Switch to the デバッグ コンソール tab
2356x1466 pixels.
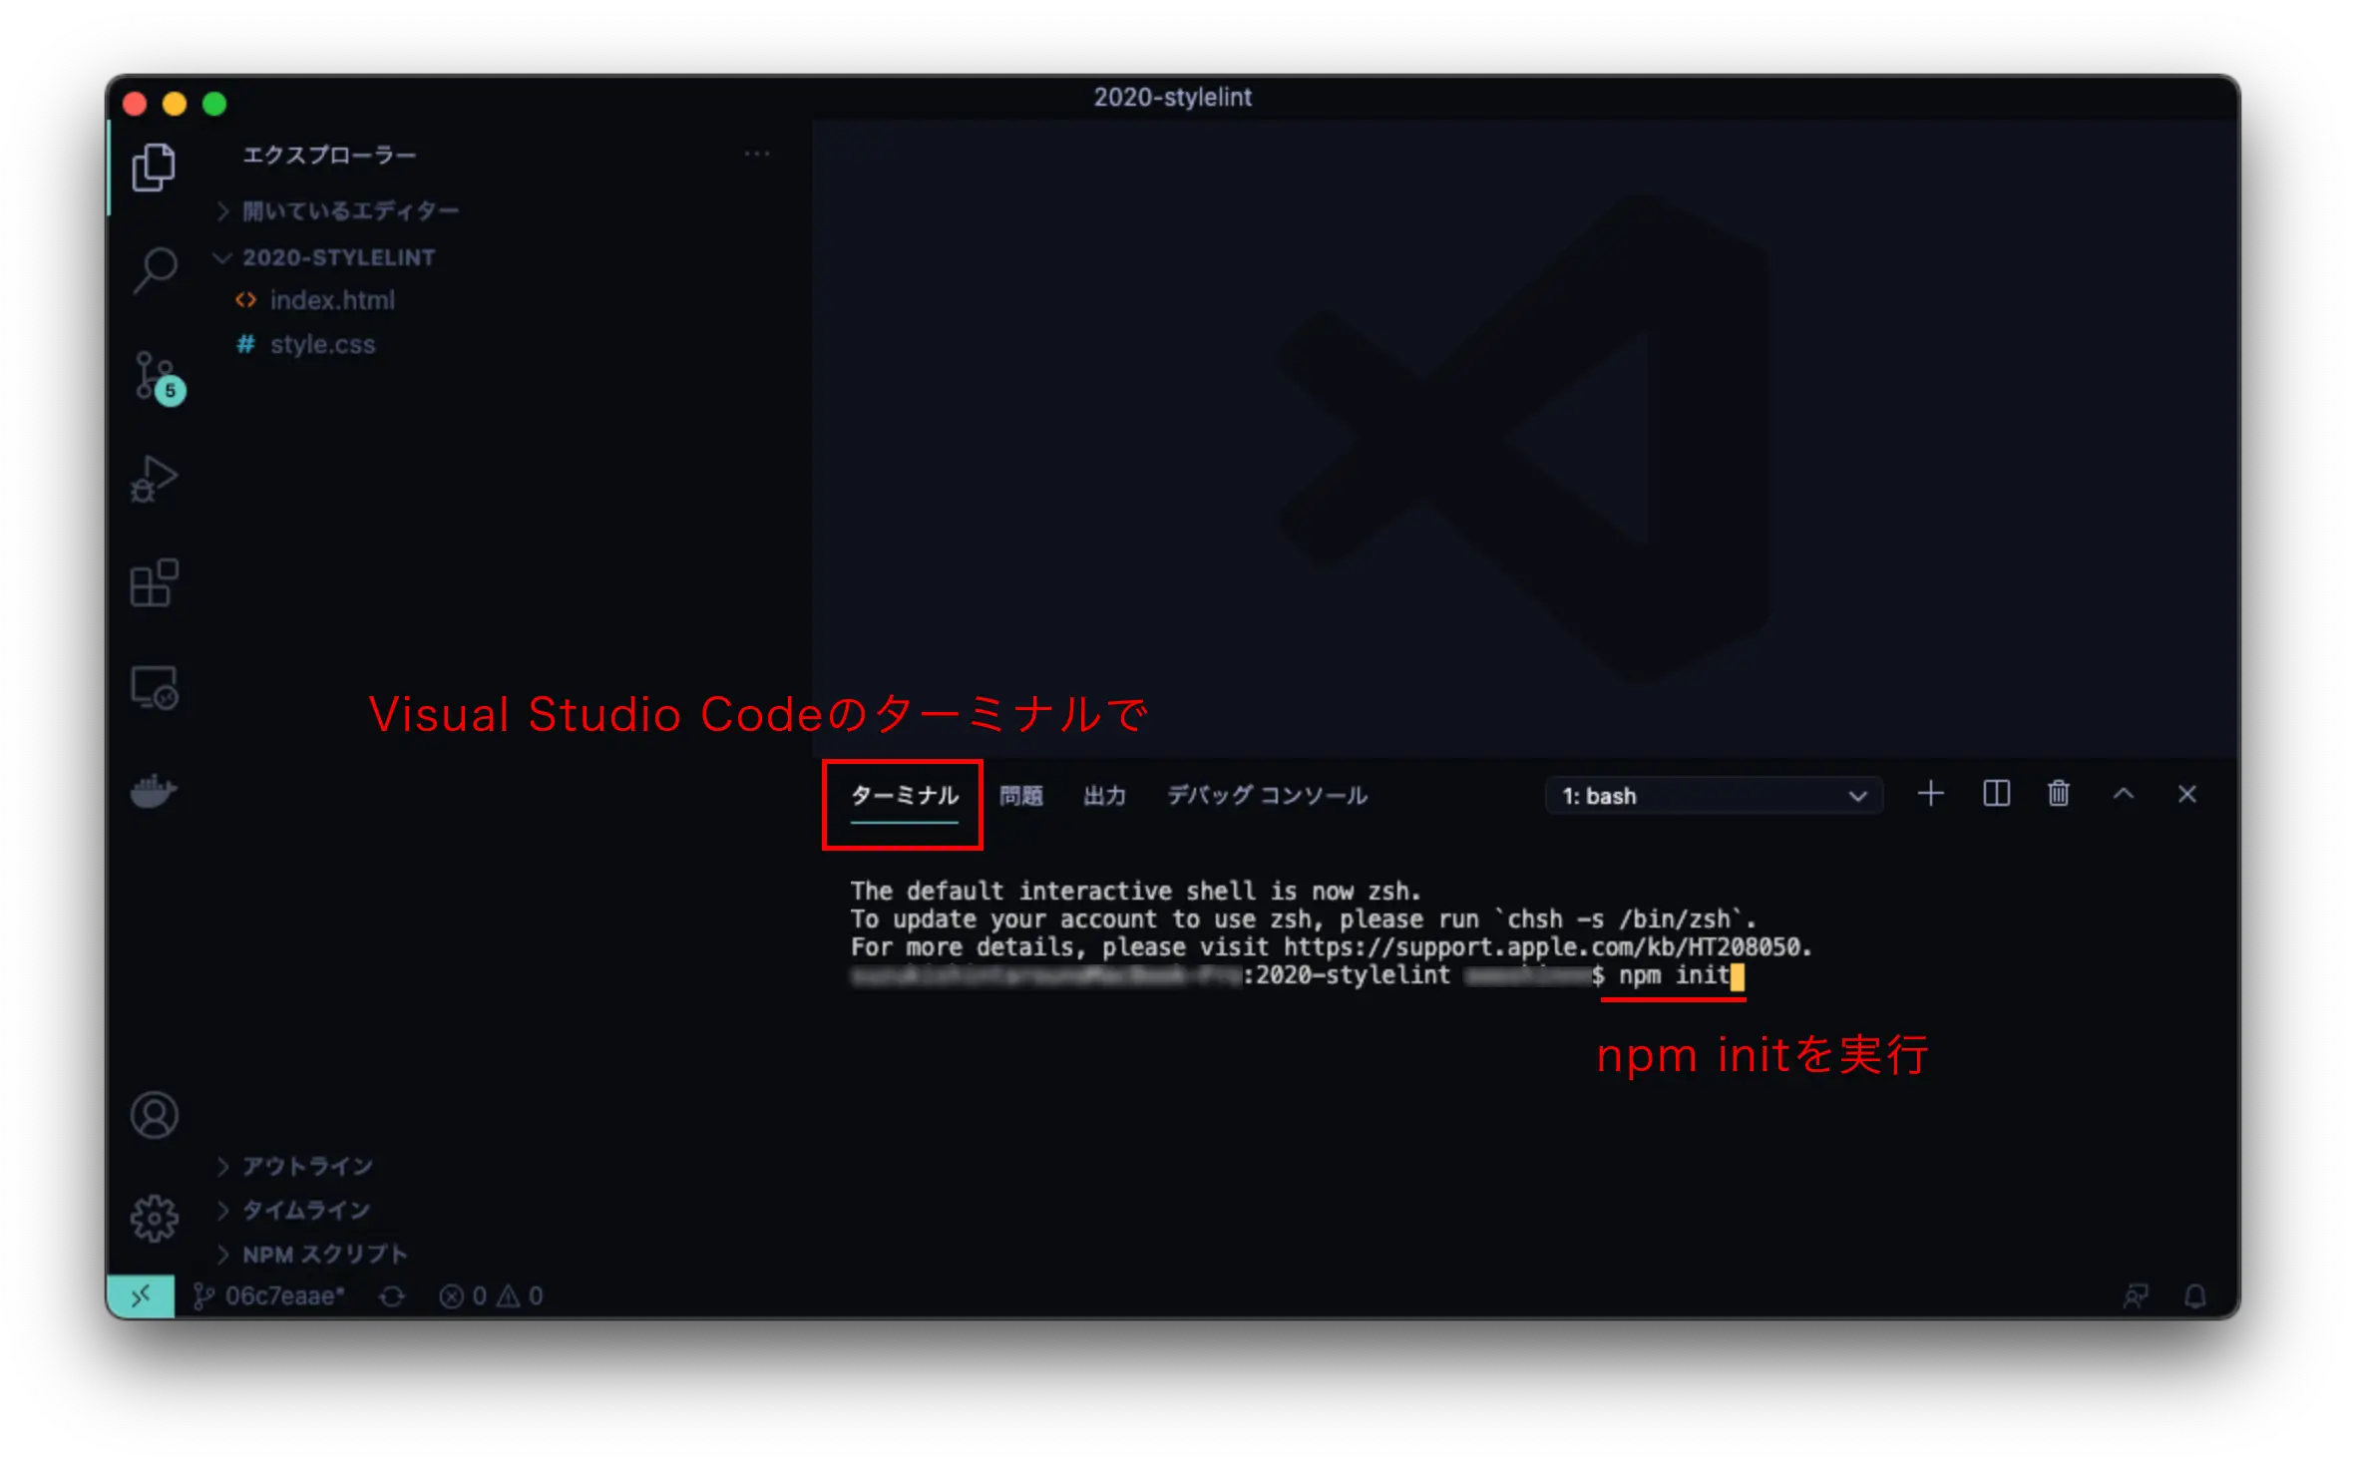pos(1267,796)
